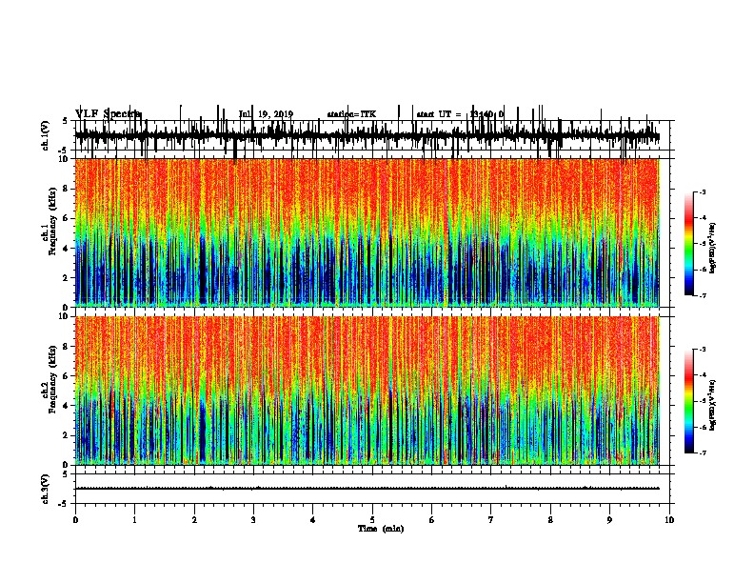754x583 pixels.
Task: Click the '7' tick on Time axis
Action: (x=491, y=520)
